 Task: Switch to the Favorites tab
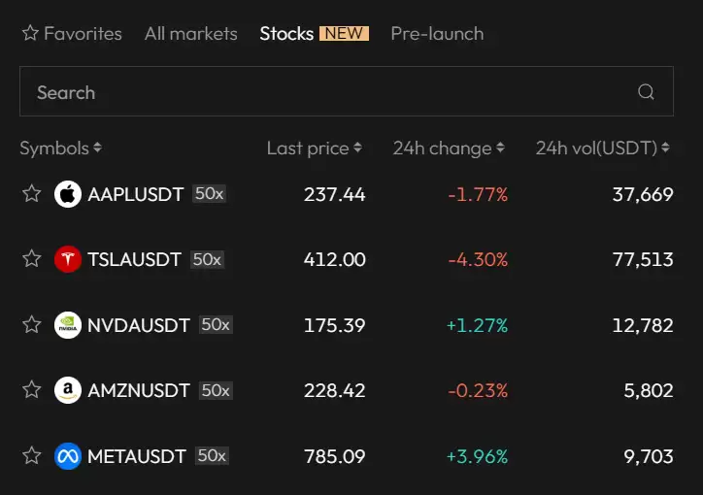tap(72, 34)
